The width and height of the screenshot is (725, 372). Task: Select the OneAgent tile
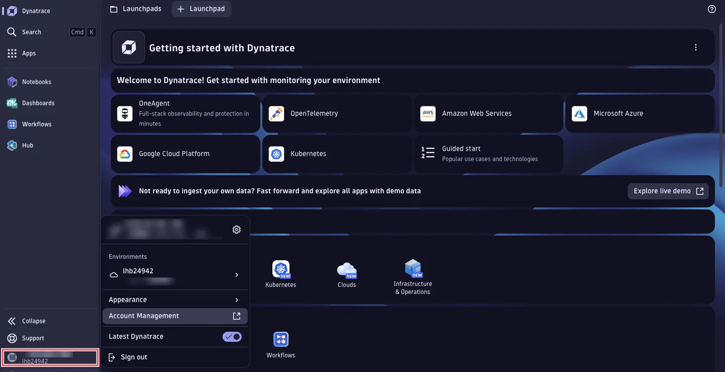(x=185, y=113)
